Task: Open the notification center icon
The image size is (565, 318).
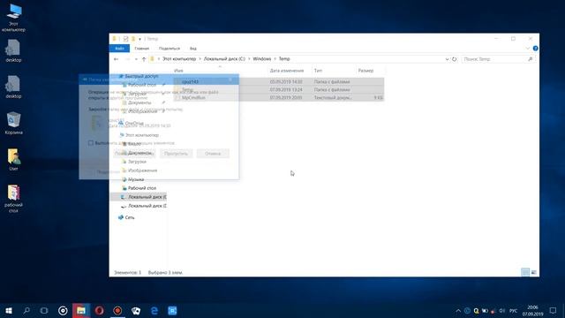Action: click(553, 310)
